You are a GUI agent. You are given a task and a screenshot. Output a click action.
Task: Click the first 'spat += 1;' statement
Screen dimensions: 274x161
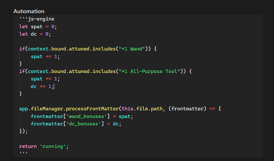[45, 57]
